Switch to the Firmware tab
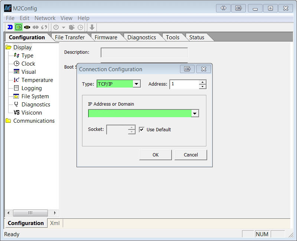Image resolution: width=297 pixels, height=241 pixels. (106, 37)
